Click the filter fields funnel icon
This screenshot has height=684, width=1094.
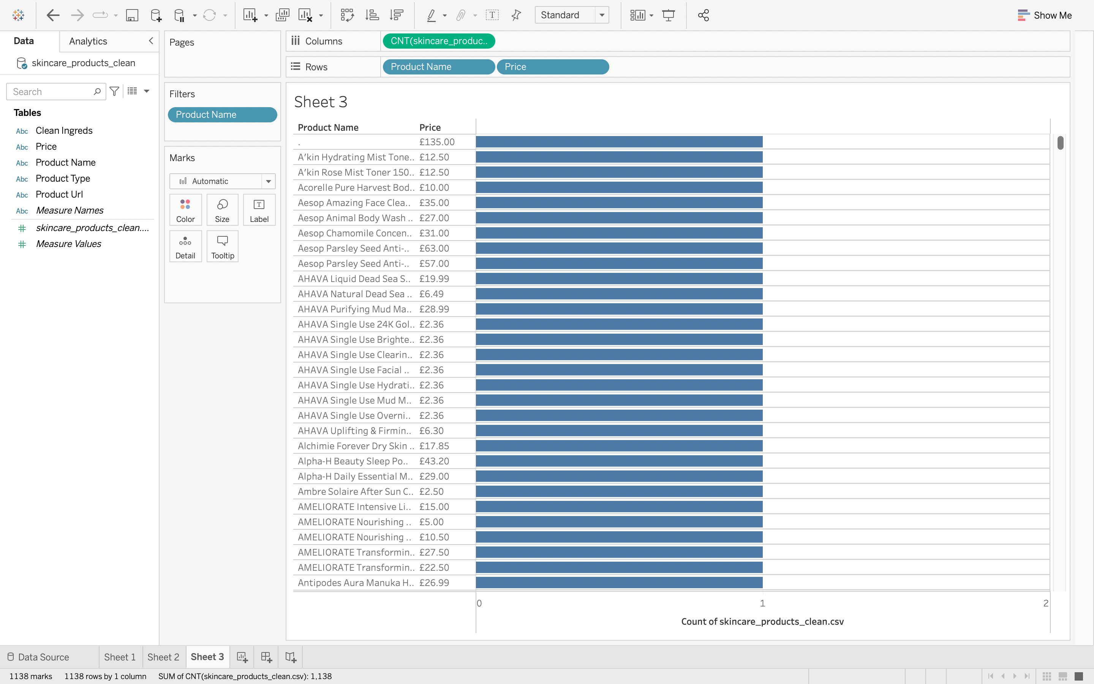pos(114,91)
